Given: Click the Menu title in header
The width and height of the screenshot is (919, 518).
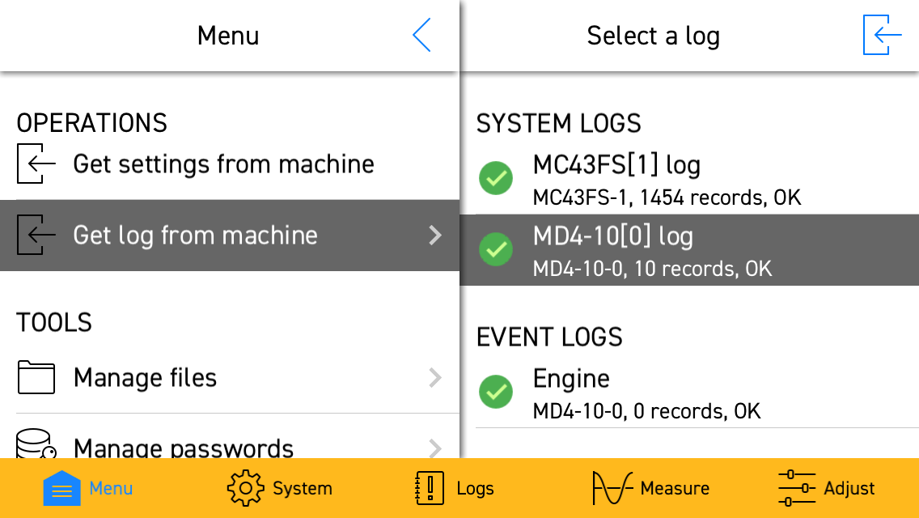Looking at the screenshot, I should click(x=228, y=35).
